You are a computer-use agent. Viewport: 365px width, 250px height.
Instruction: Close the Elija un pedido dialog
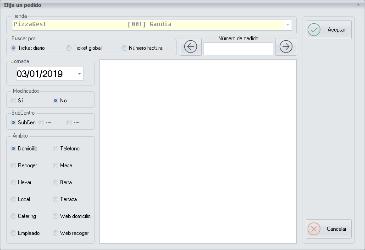point(358,5)
